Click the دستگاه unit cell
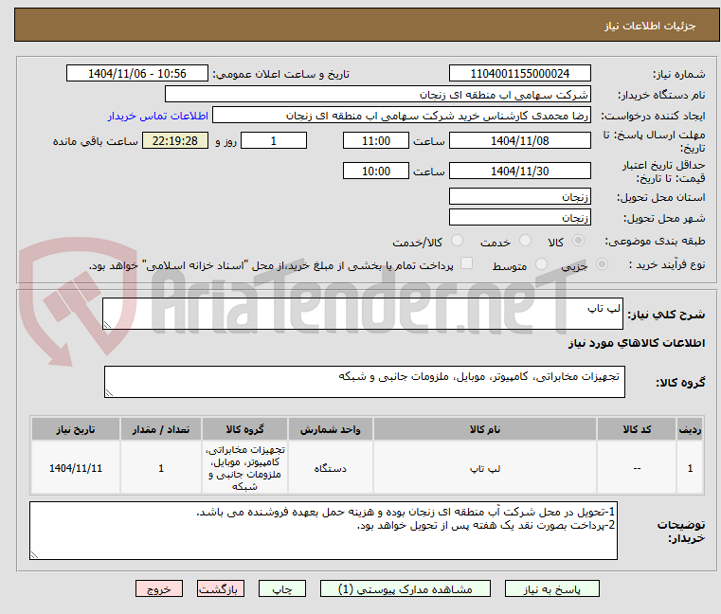Screen dimensions: 721x614 tap(330, 468)
